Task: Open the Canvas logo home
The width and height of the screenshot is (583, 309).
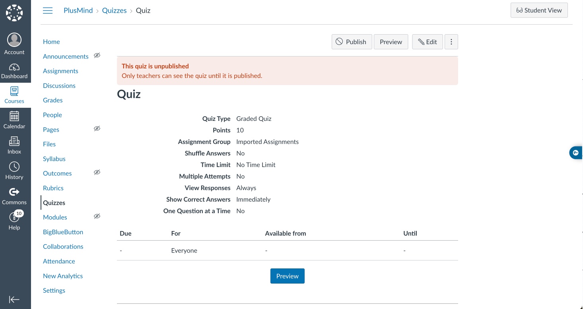Action: 14,13
